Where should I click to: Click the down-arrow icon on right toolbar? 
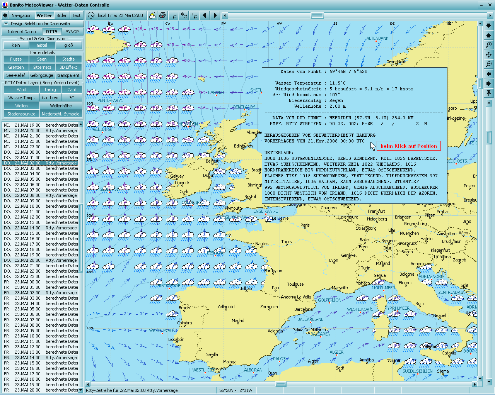point(489,26)
